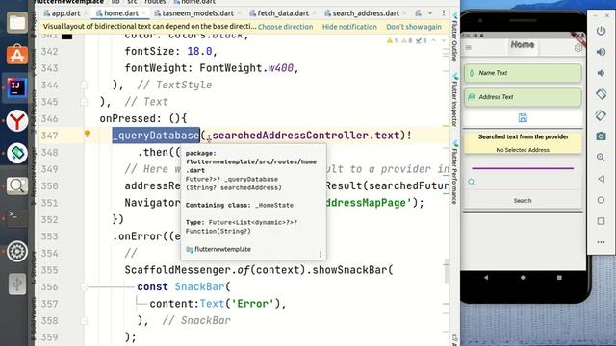Viewport: 616px width, 346px height.
Task: Lower the emulator volume
Action: pos(601,73)
